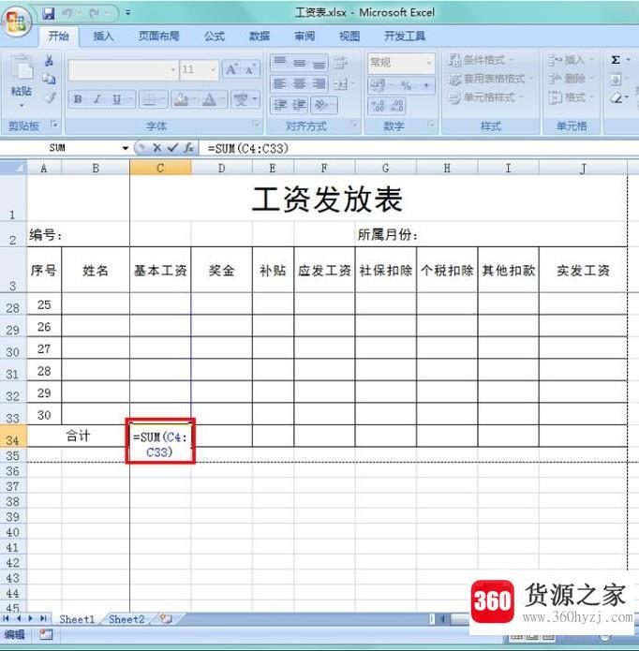This screenshot has width=639, height=651.
Task: Toggle Bold formatting
Action: 78,99
